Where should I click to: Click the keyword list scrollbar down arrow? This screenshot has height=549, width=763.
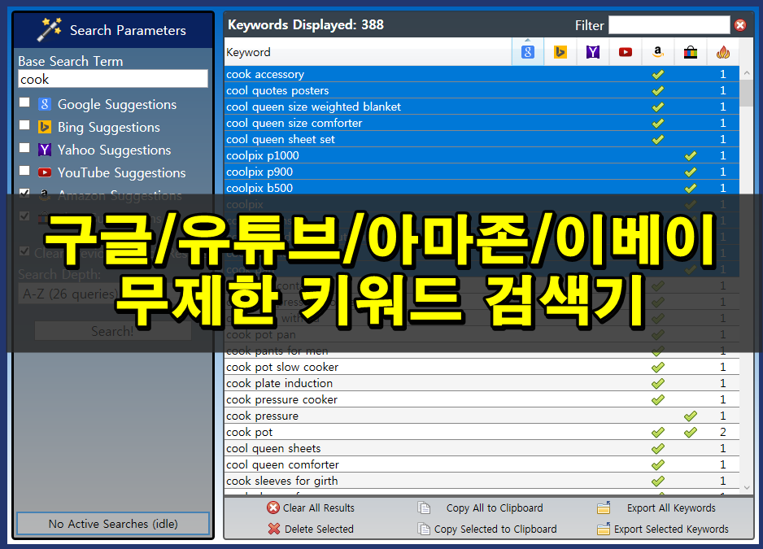tap(747, 487)
